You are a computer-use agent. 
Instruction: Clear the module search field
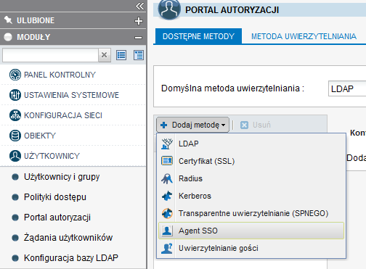tap(105, 55)
